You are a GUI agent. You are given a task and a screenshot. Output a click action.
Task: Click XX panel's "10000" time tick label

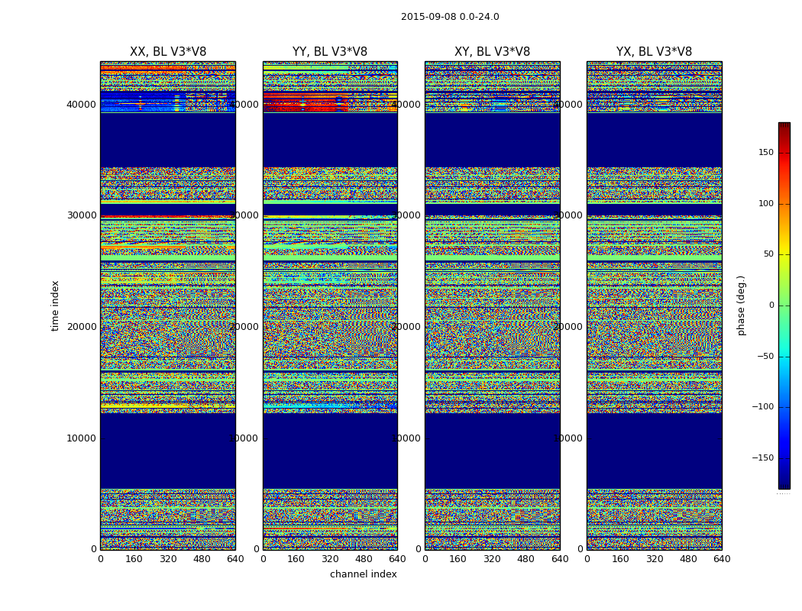click(x=82, y=438)
